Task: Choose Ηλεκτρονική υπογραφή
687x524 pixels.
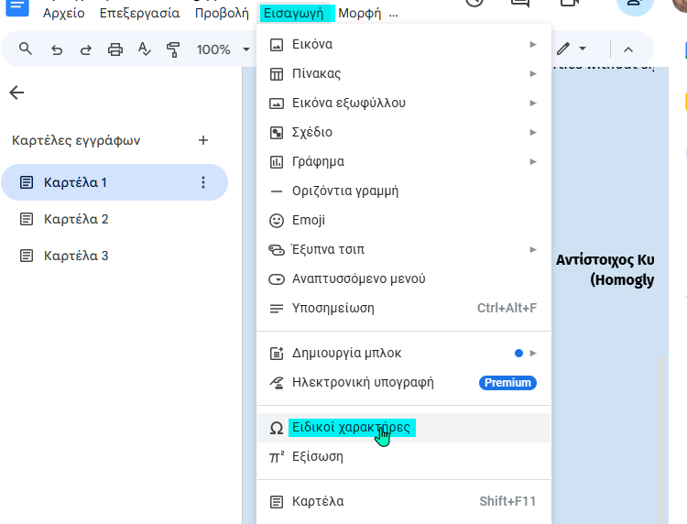Action: click(x=404, y=383)
